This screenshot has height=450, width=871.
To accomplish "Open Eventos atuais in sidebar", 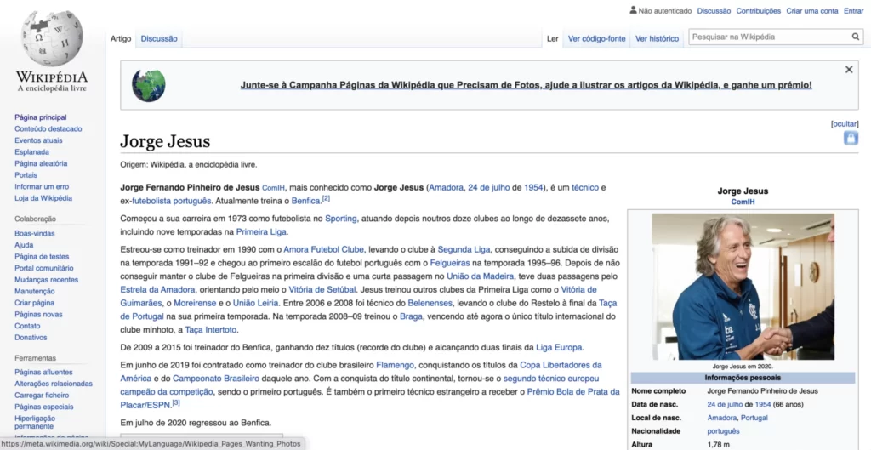I will (x=38, y=140).
